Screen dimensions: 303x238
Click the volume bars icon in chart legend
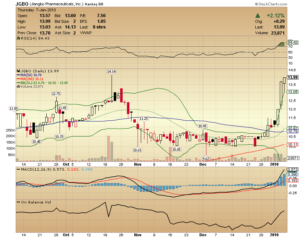pyautogui.click(x=18, y=86)
